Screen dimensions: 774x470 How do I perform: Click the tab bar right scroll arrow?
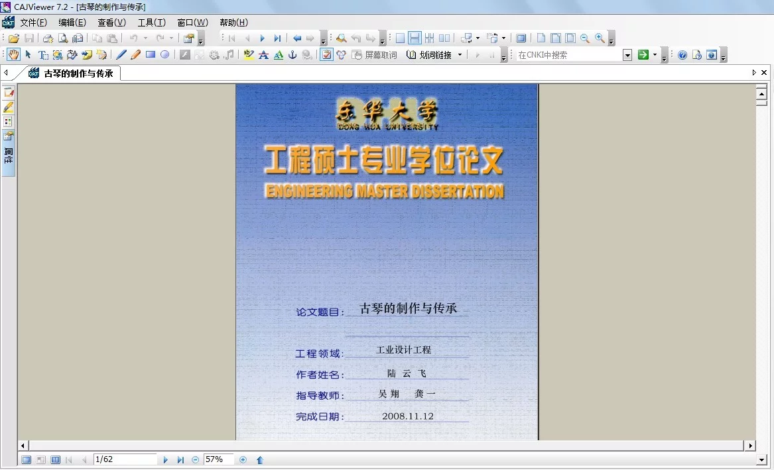tap(753, 73)
